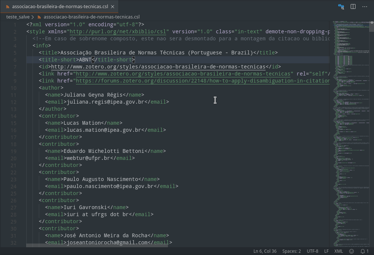Open the More Actions ellipsis menu
The height and width of the screenshot is (255, 374).
click(365, 7)
